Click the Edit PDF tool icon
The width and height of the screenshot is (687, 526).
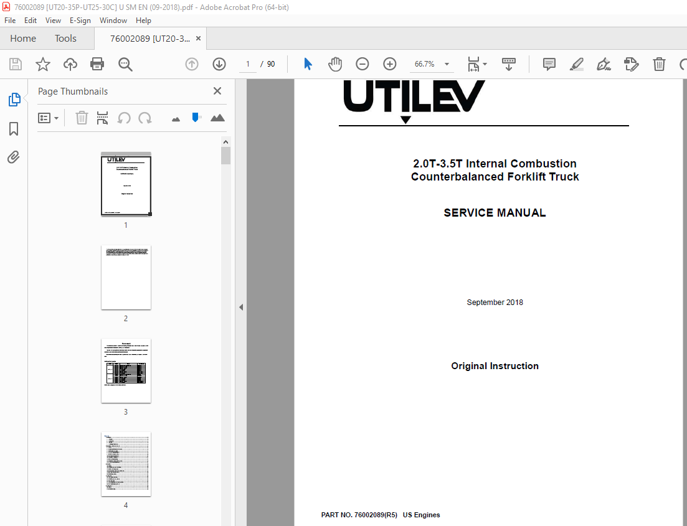tap(632, 64)
